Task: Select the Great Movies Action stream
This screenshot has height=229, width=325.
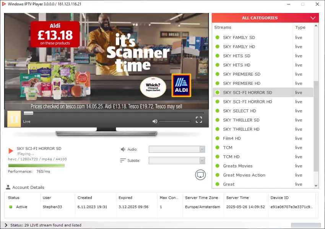Action: coord(263,175)
